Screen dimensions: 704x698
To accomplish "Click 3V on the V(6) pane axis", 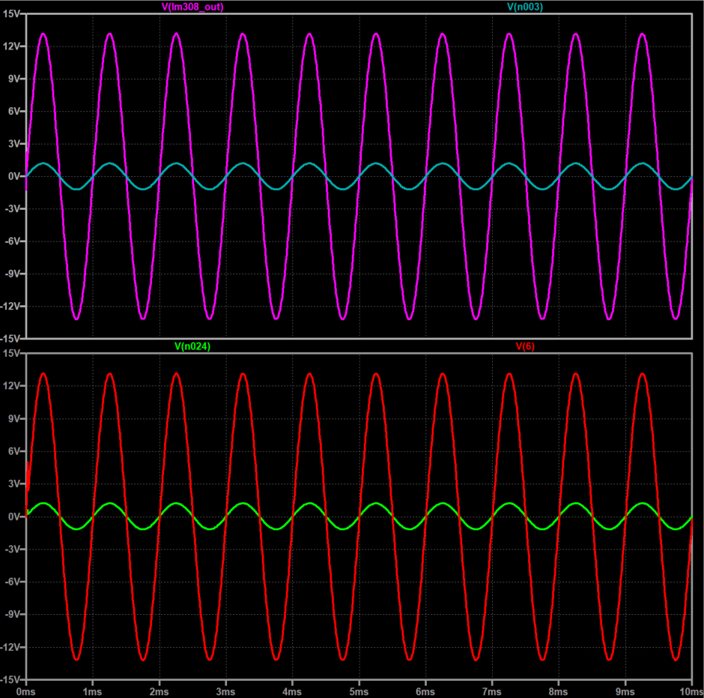I will pos(13,484).
